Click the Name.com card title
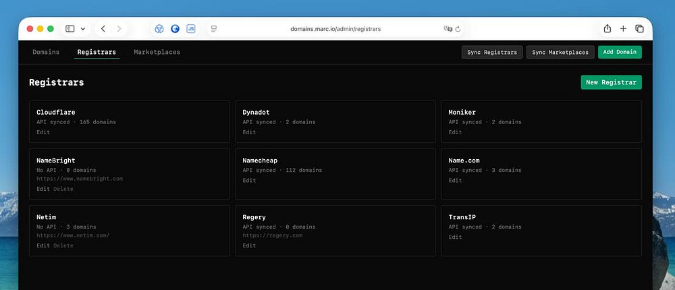The width and height of the screenshot is (675, 290). 464,161
